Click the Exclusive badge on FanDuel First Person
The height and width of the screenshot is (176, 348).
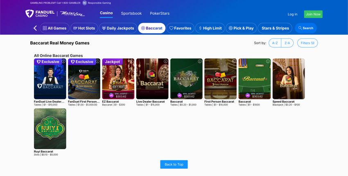(x=82, y=62)
